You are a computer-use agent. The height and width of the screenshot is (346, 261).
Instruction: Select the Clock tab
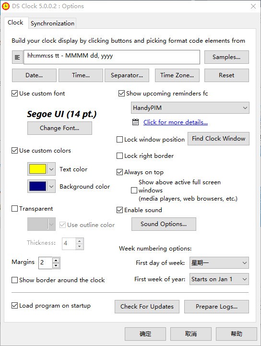tap(15, 23)
